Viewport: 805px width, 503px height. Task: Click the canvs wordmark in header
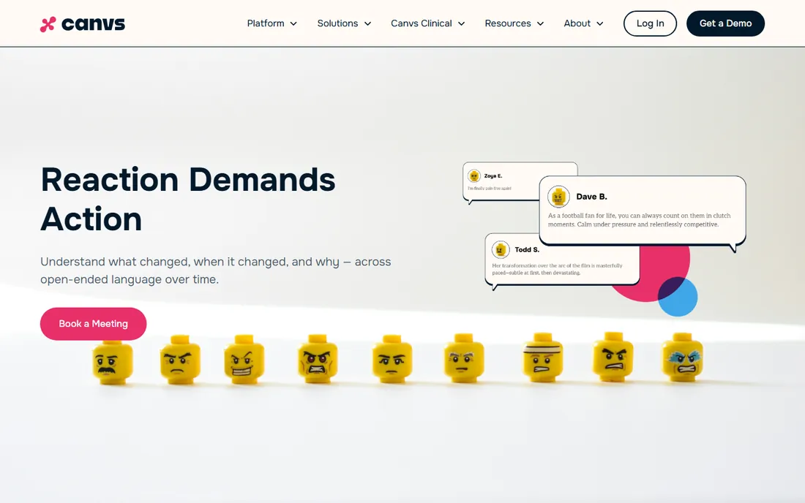[x=93, y=24]
